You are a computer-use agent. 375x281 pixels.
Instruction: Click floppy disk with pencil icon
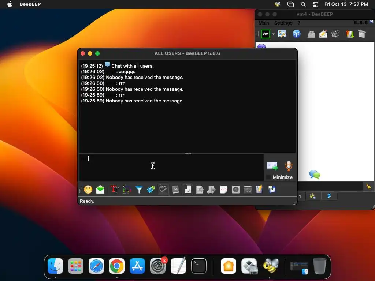tap(259, 190)
